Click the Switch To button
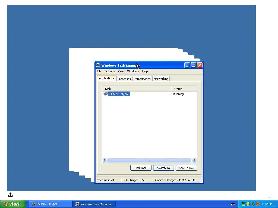 [163, 168]
